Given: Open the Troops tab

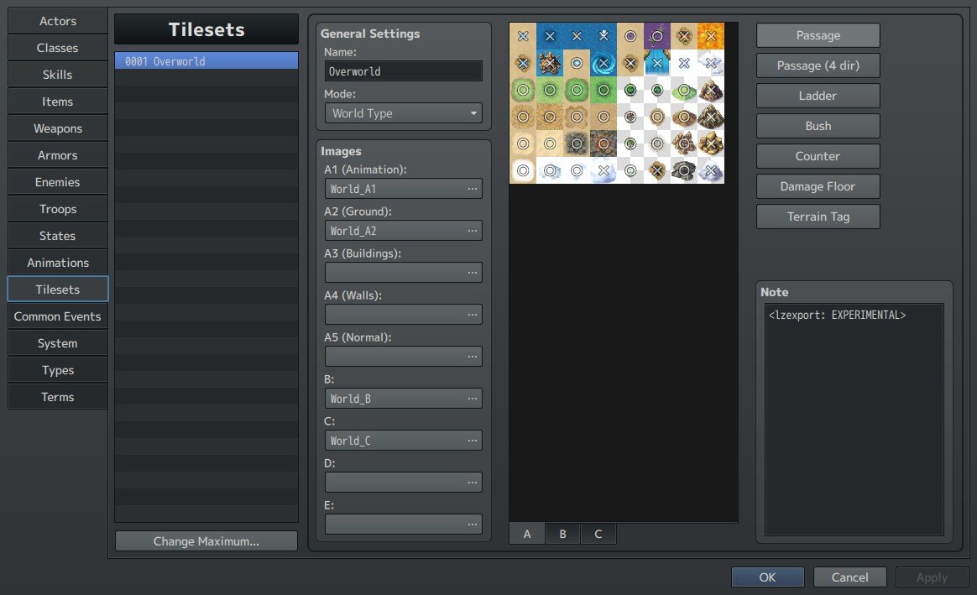Looking at the screenshot, I should [x=57, y=209].
